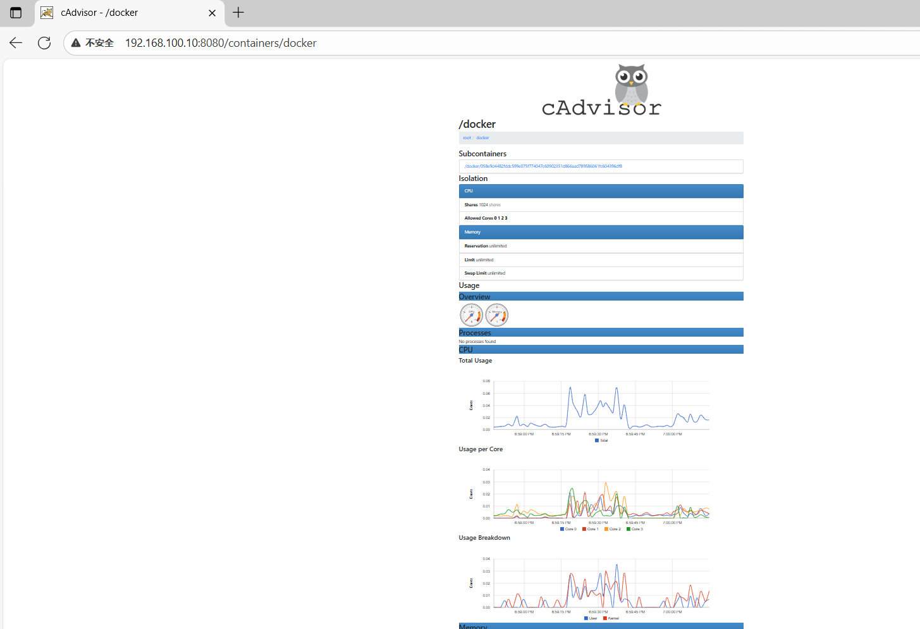Click Core 0 legend entry
The image size is (920, 629).
point(568,529)
